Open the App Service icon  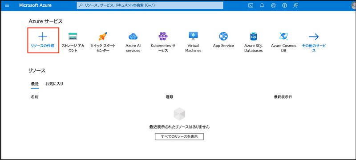coord(223,36)
